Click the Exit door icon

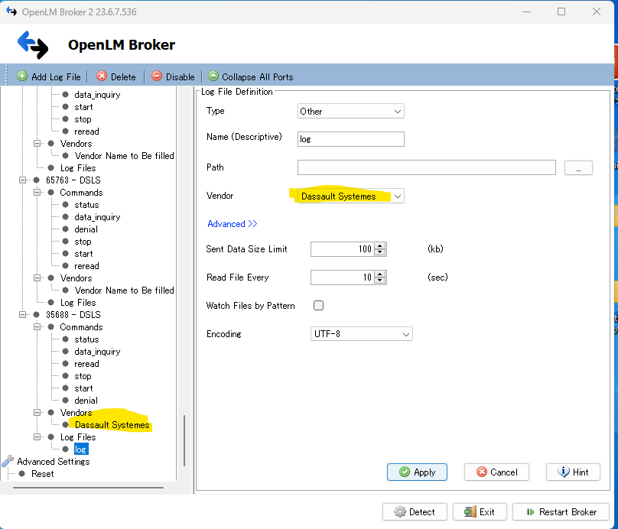pyautogui.click(x=470, y=511)
